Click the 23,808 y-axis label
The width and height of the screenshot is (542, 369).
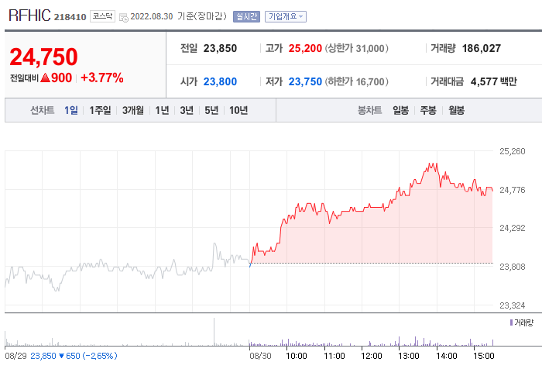coord(513,267)
